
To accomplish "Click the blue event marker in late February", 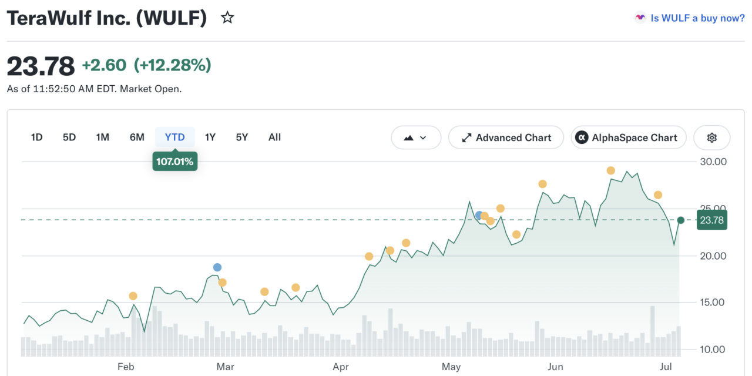I will tap(217, 267).
